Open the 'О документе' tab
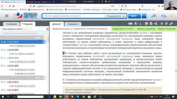The width and height of the screenshot is (177, 99). point(73,24)
